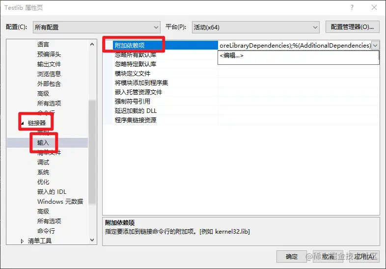Close the Testlib property pages dialog
Viewport: 386px width, 269px height.
(x=374, y=8)
